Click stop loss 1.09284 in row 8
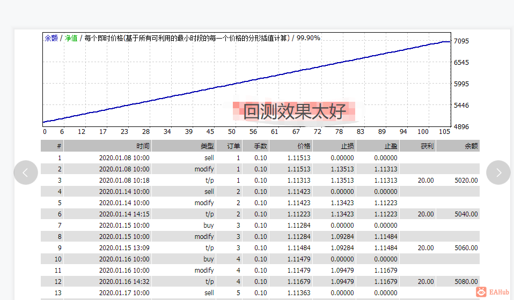514x300 pixels. pyautogui.click(x=342, y=237)
